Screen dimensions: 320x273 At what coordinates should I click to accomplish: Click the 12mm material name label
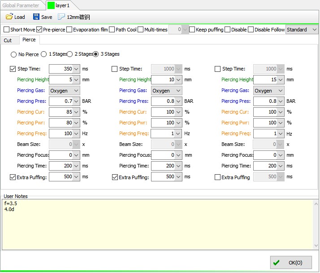[x=78, y=17]
